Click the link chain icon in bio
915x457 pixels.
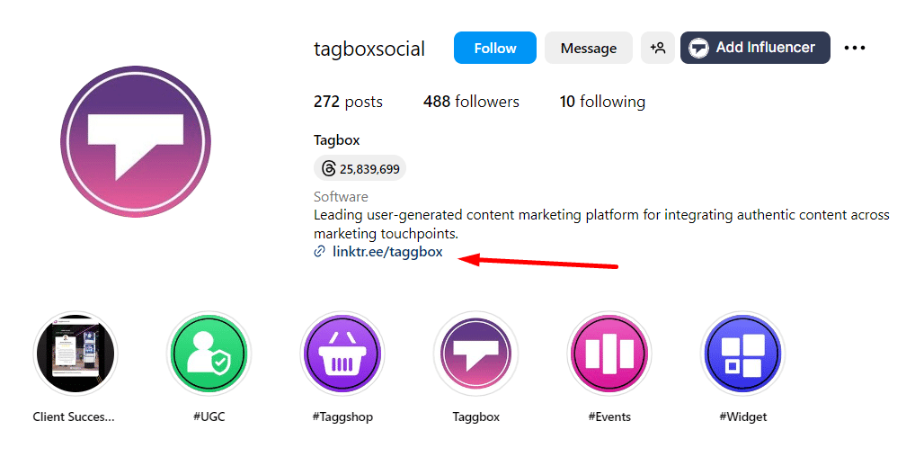pos(319,252)
